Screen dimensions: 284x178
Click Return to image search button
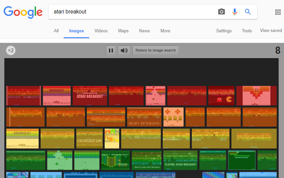pyautogui.click(x=155, y=50)
